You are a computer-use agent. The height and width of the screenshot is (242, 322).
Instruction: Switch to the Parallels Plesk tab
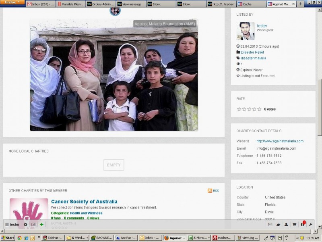(x=71, y=4)
